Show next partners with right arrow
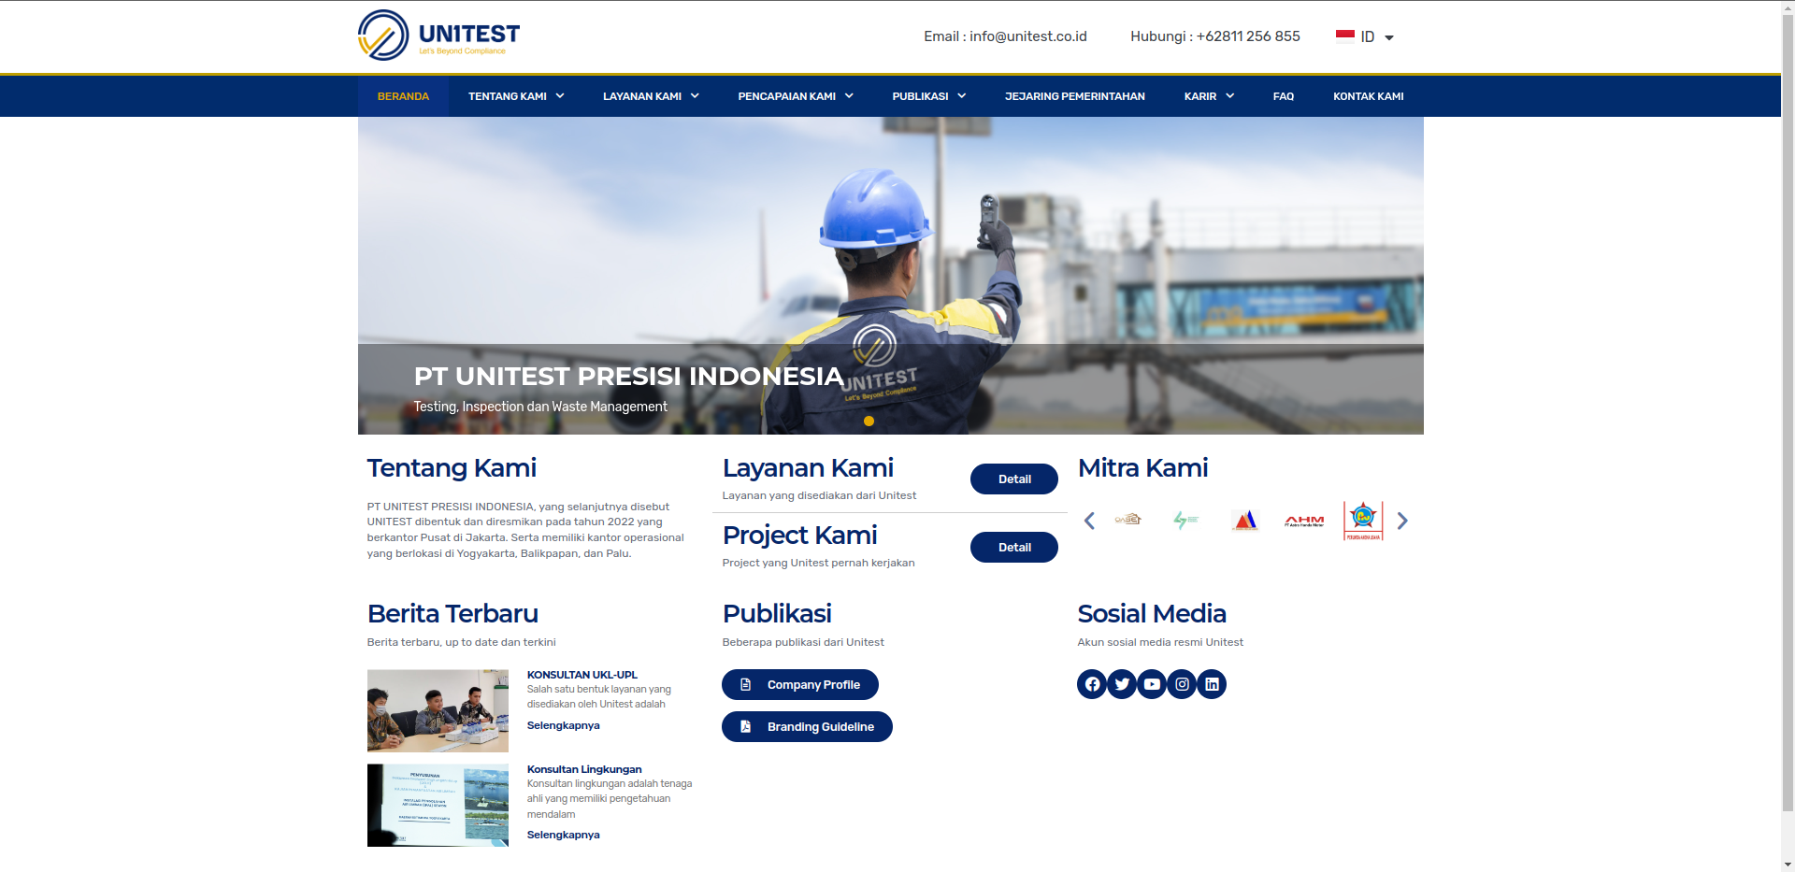Screen dimensions: 1795x872 [1401, 521]
